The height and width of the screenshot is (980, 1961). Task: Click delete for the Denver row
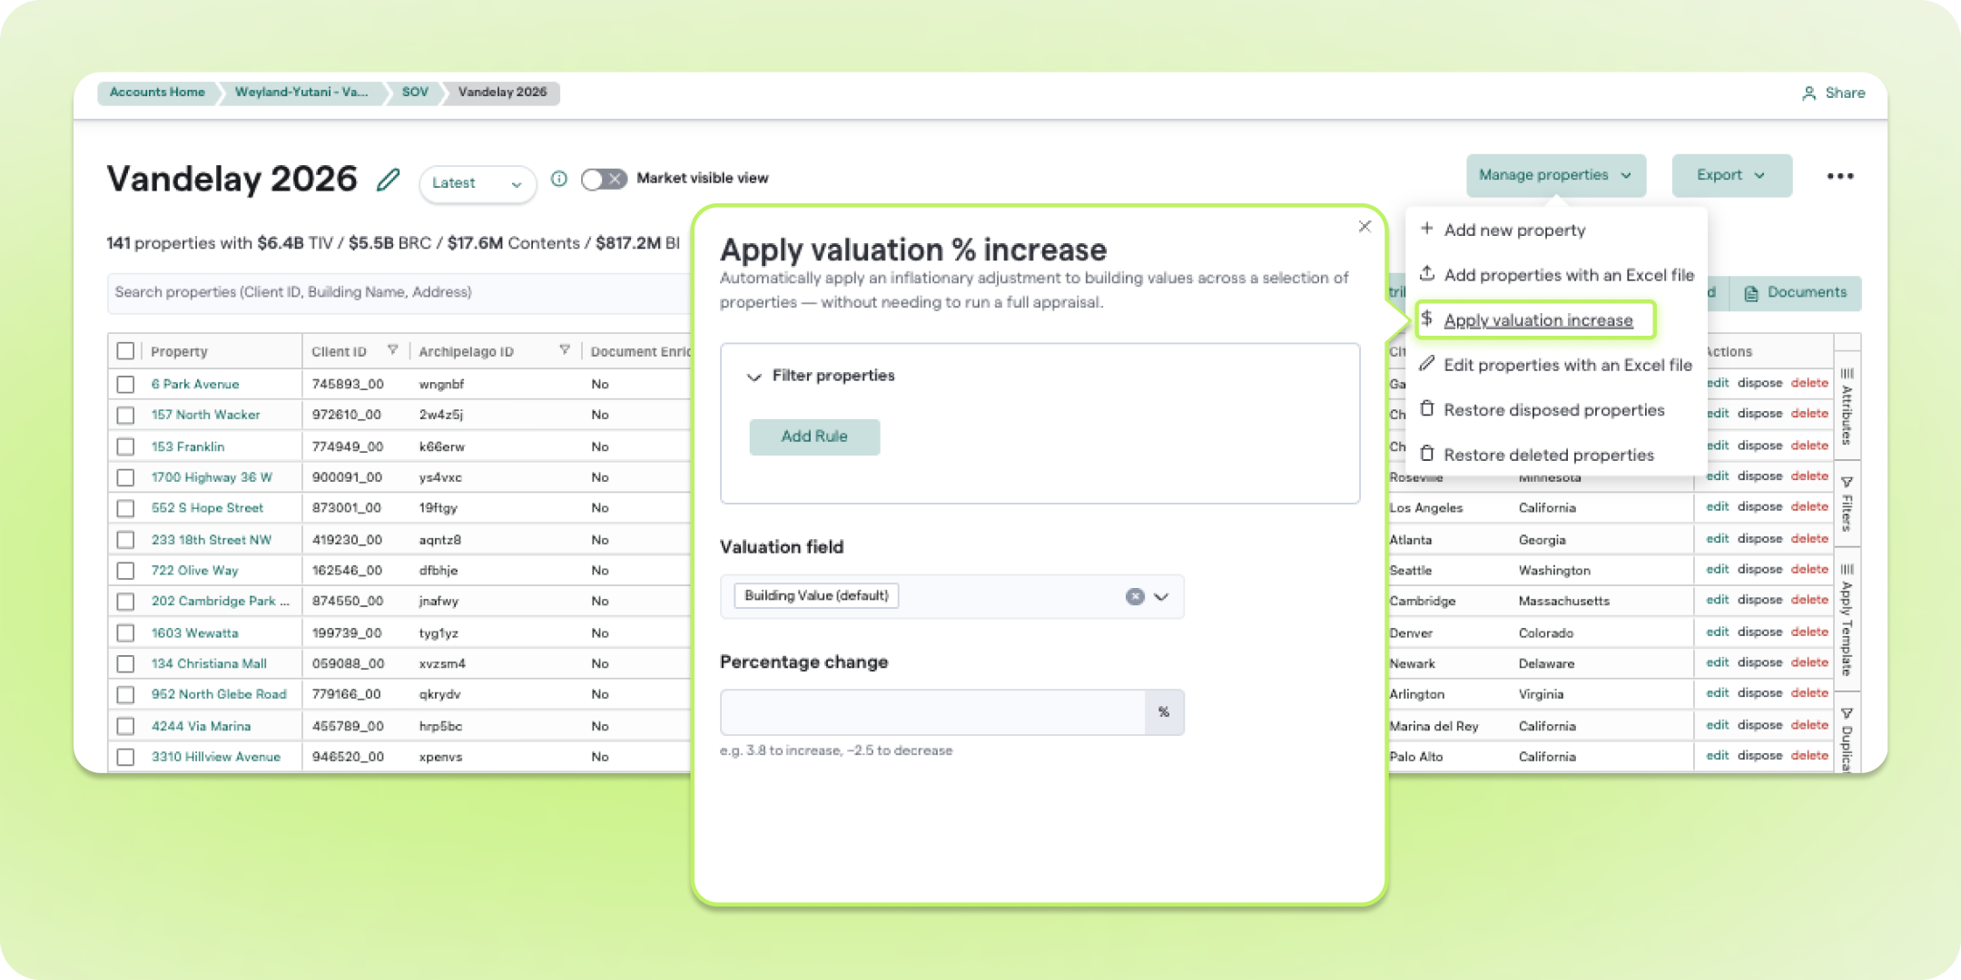point(1809,632)
